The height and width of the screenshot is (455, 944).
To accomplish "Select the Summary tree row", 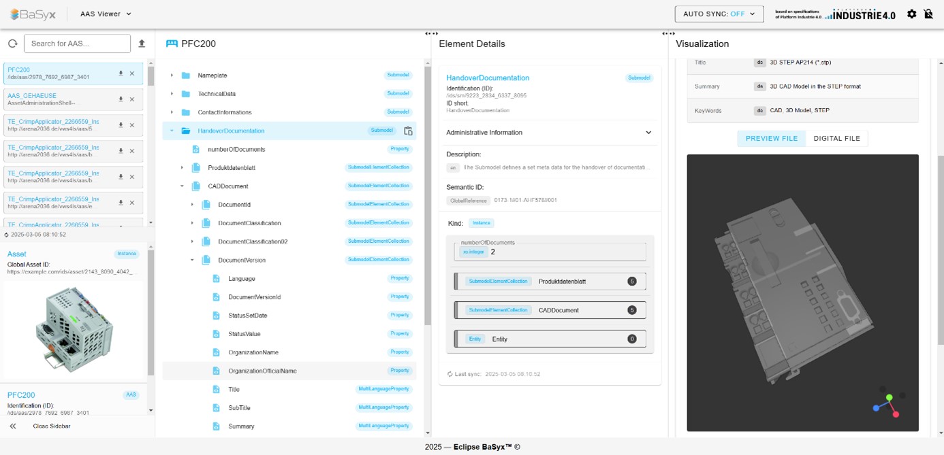I will tap(289, 426).
